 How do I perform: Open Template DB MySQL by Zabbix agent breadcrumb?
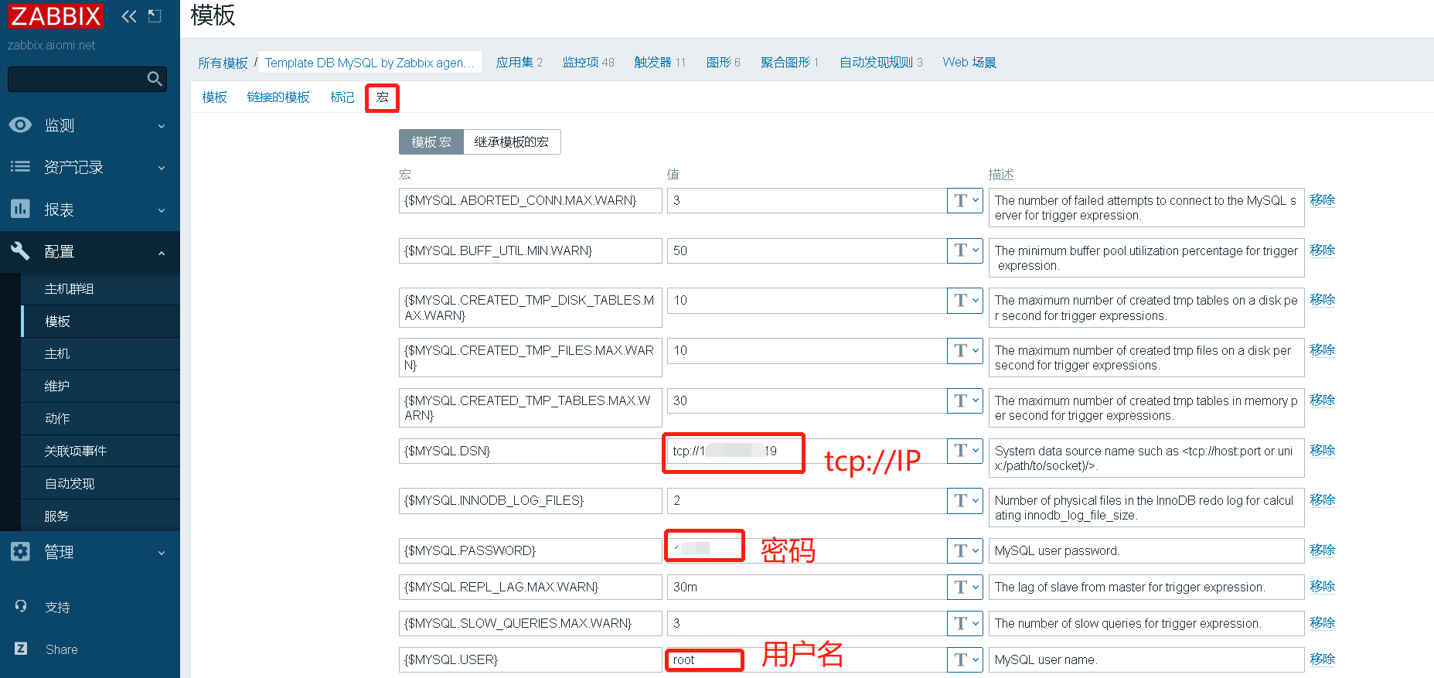370,63
